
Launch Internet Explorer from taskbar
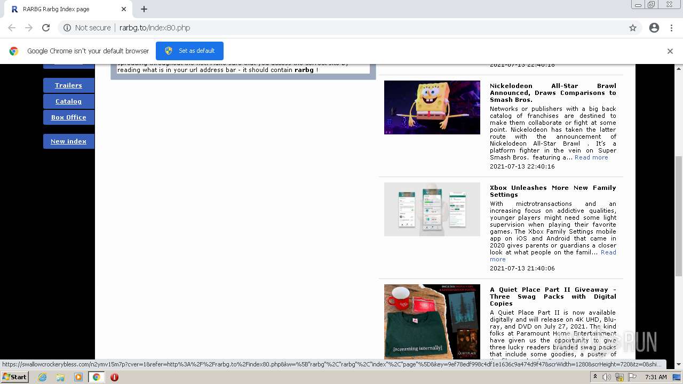(43, 377)
